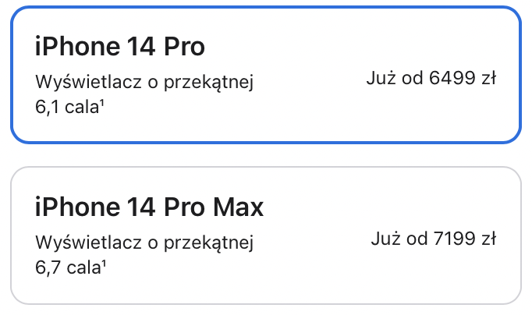Click the "Już od 6499 zł" price
The image size is (532, 315).
431,78
